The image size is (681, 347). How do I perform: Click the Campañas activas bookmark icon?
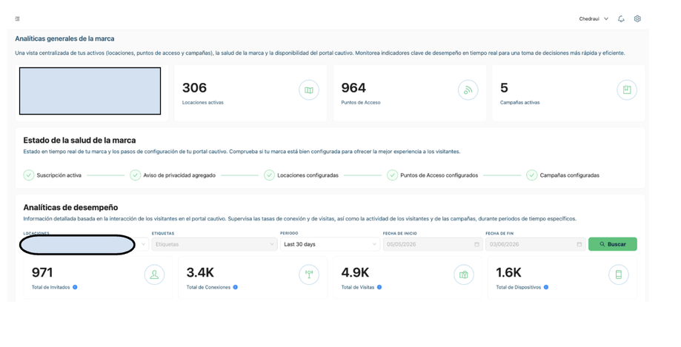click(x=627, y=90)
